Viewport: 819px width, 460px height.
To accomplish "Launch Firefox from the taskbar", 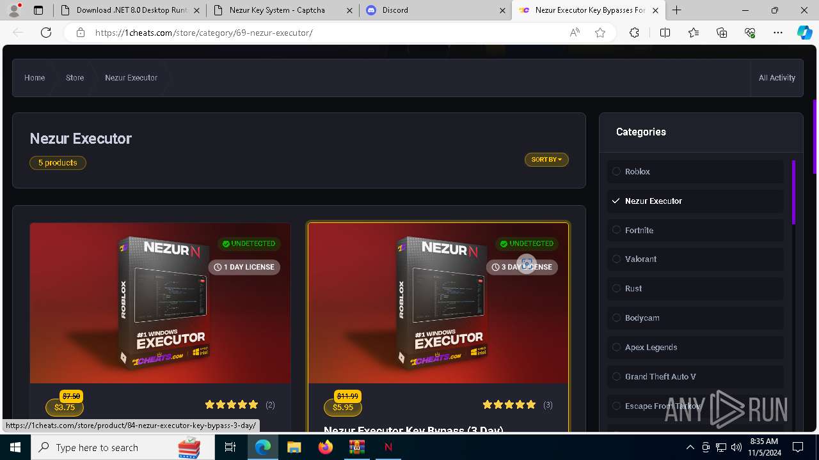I will pyautogui.click(x=326, y=447).
